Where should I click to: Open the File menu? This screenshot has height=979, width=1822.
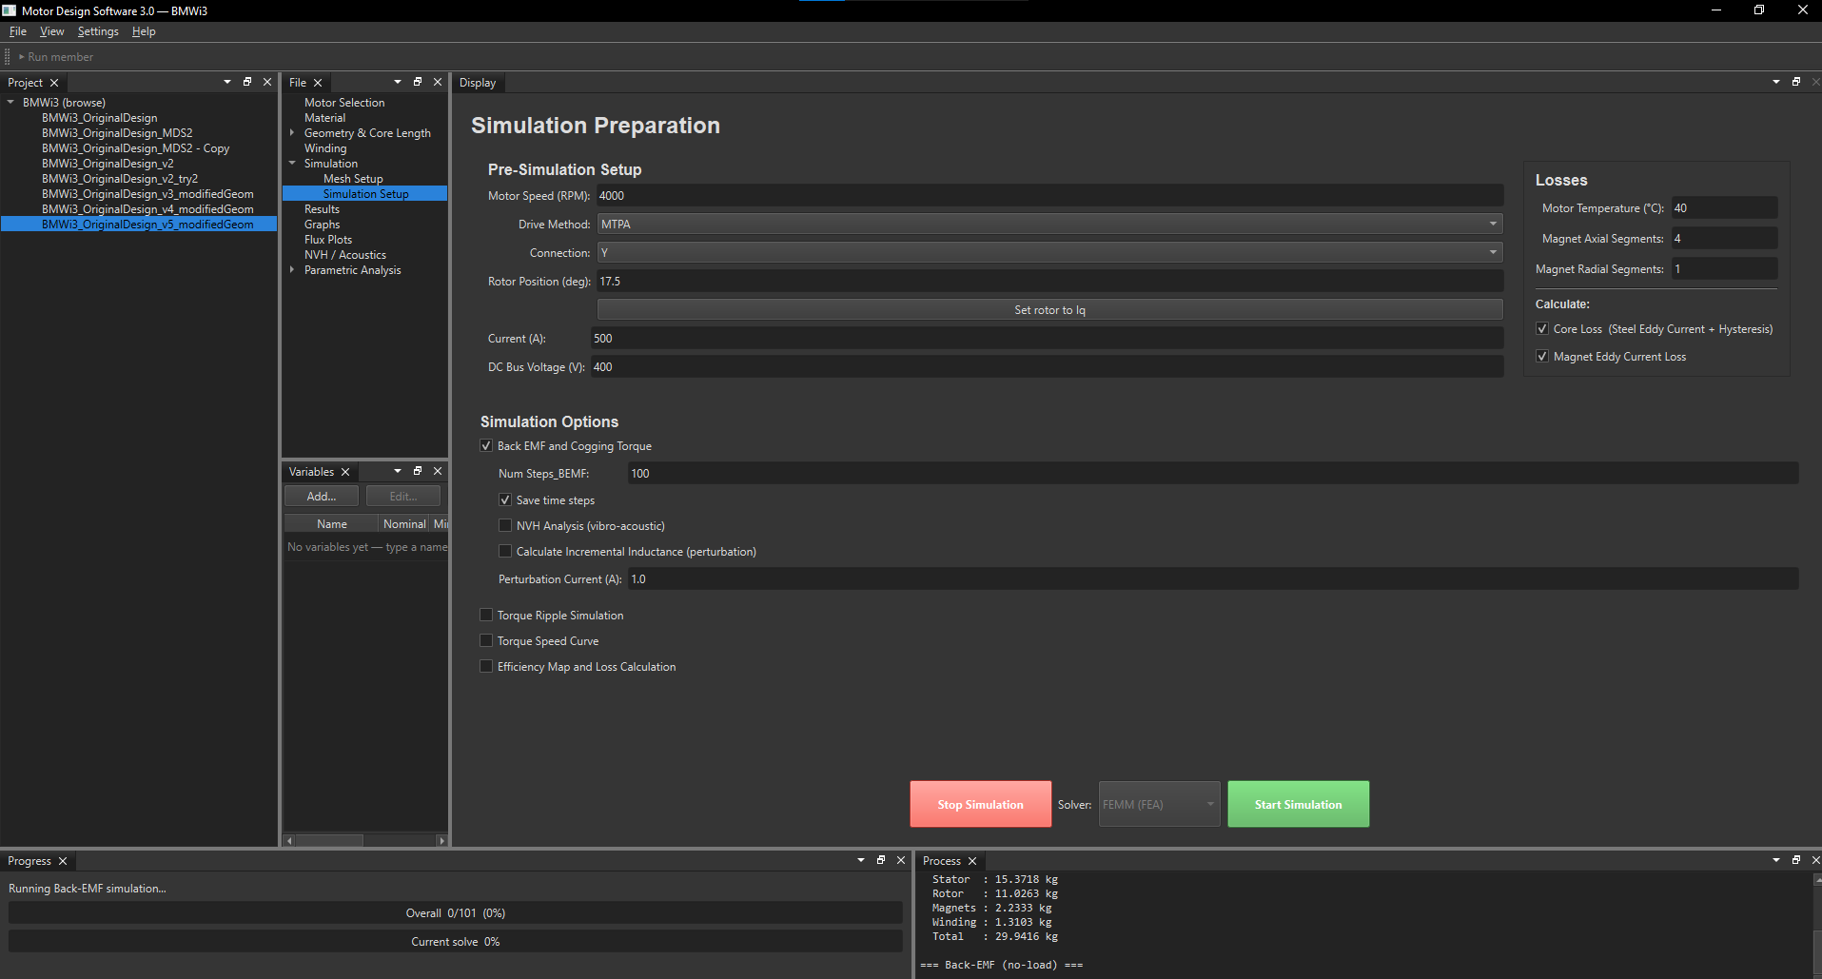click(x=18, y=31)
